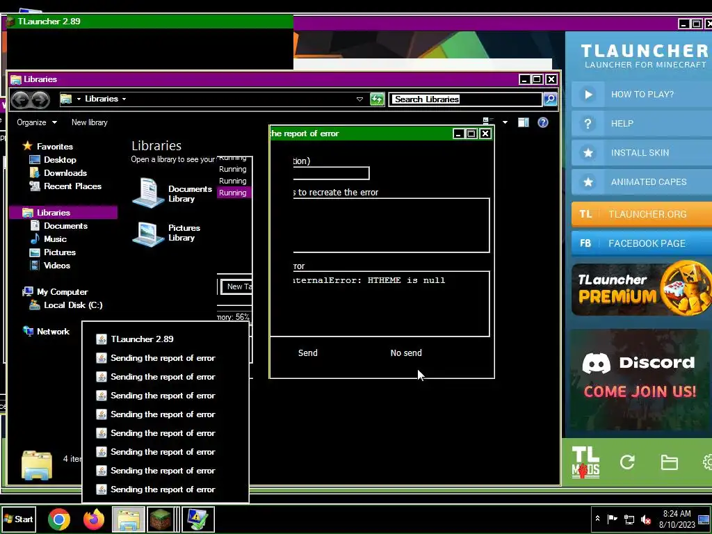Click the Help question mark icon

point(588,124)
